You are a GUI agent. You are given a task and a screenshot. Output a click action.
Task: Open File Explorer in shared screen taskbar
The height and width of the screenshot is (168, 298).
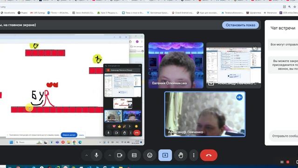coord(68,142)
